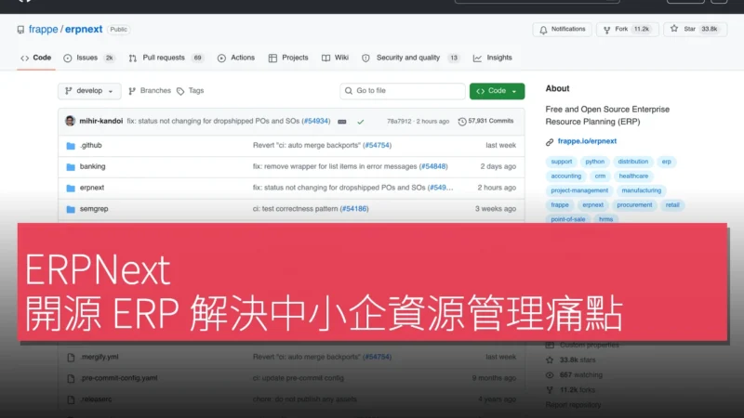Select the retail topic tag
The height and width of the screenshot is (418, 744).
click(x=672, y=205)
